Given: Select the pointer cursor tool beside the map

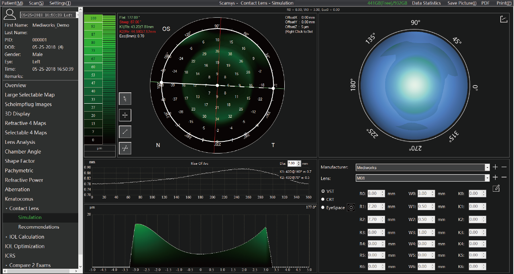Looking at the screenshot, I should tap(125, 99).
